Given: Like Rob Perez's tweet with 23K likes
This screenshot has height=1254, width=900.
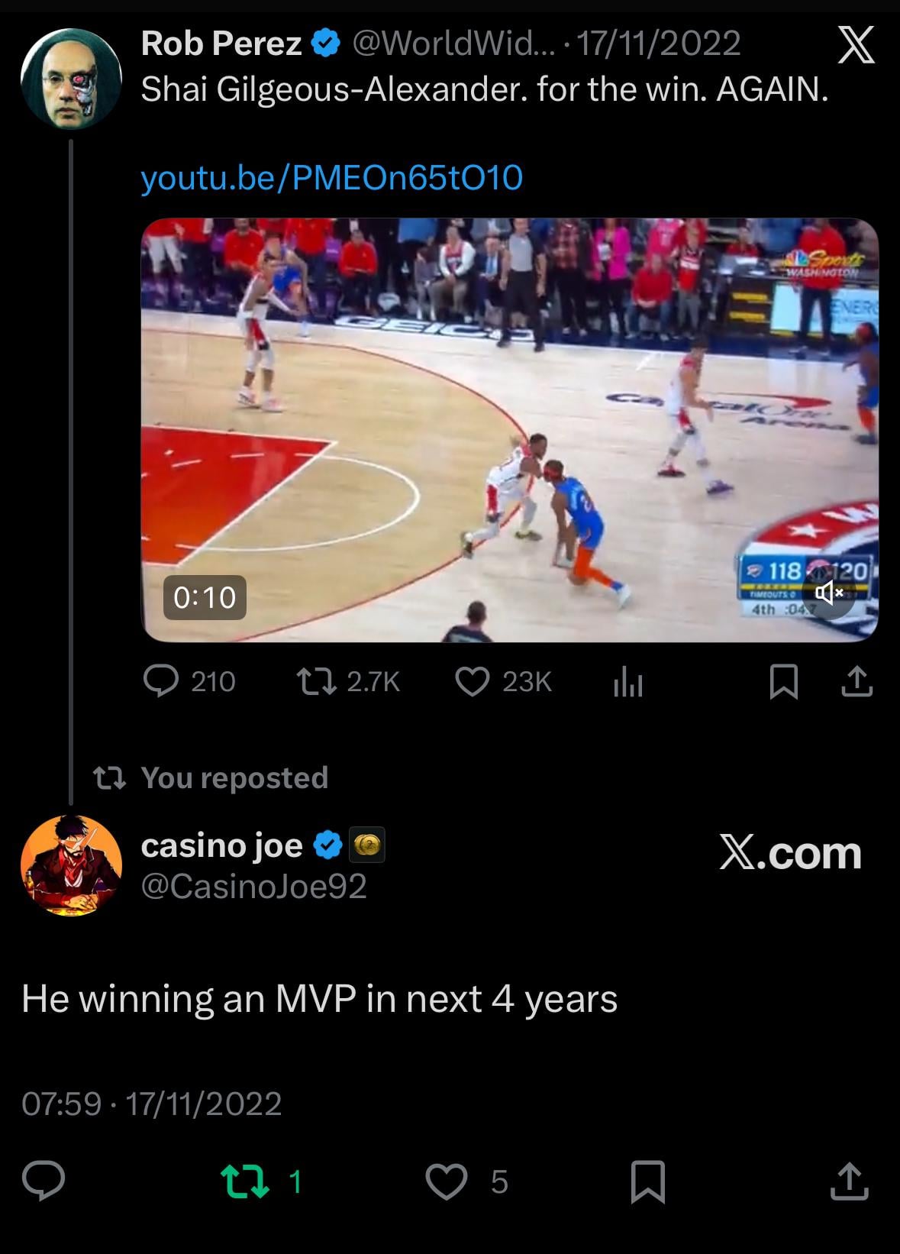Looking at the screenshot, I should pos(503,681).
